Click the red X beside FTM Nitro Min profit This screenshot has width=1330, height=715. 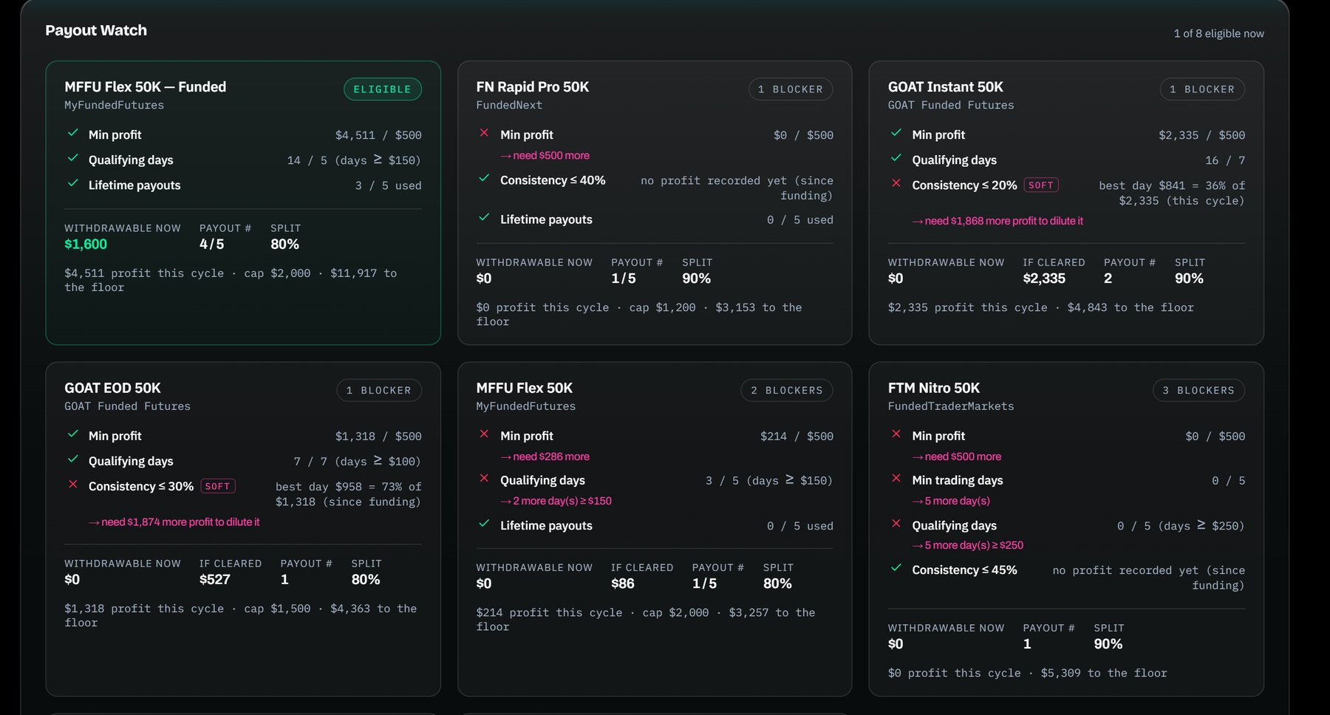pyautogui.click(x=896, y=435)
